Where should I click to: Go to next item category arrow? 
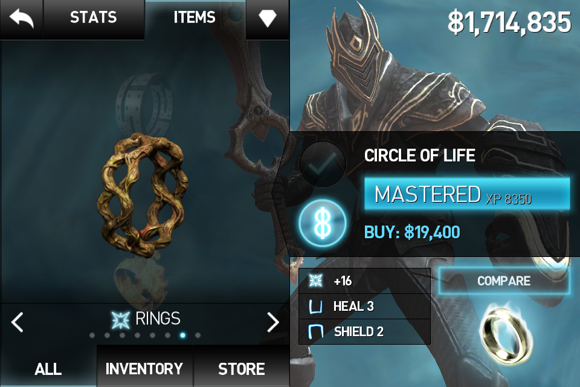273,322
